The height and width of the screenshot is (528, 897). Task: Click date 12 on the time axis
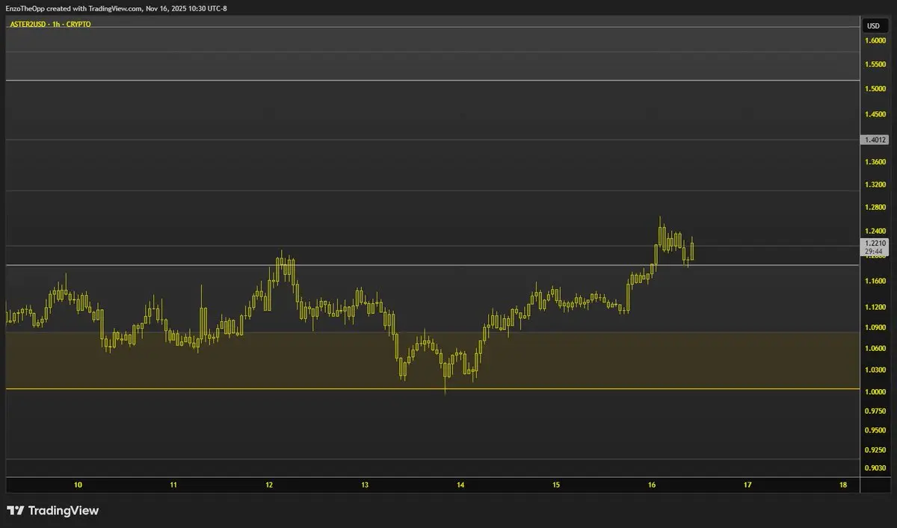tap(269, 485)
